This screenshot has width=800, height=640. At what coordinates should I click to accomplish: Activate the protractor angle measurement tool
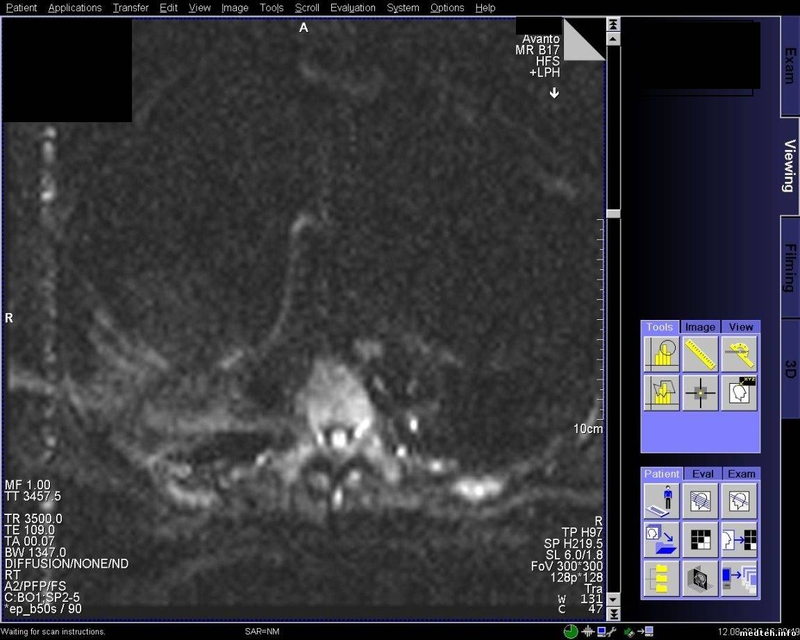tap(739, 354)
